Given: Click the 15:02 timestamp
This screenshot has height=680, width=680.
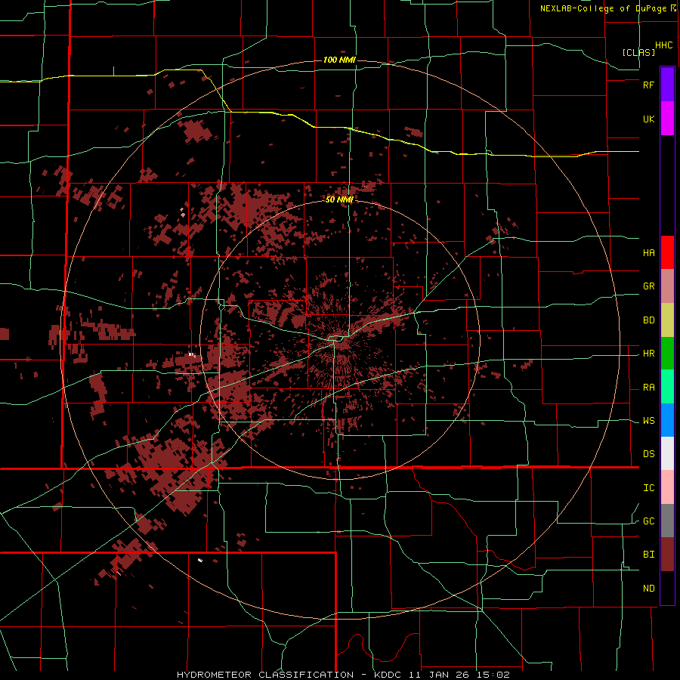Looking at the screenshot, I should (x=495, y=675).
